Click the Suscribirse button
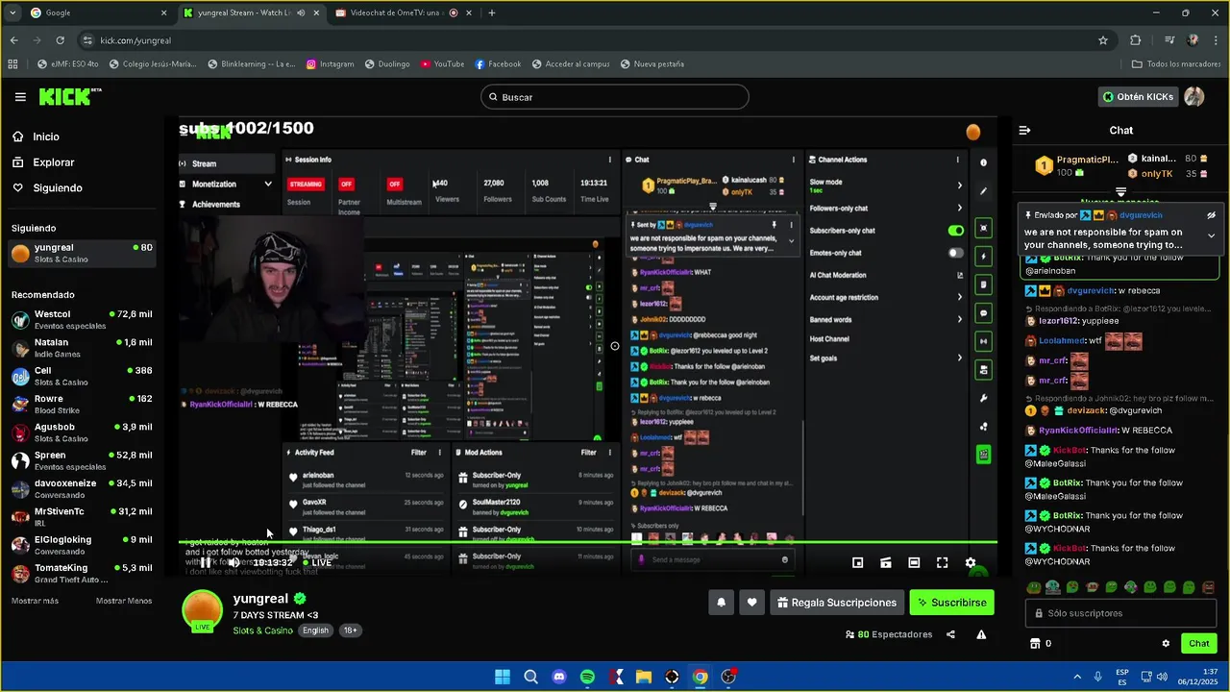1230x692 pixels. coord(952,603)
